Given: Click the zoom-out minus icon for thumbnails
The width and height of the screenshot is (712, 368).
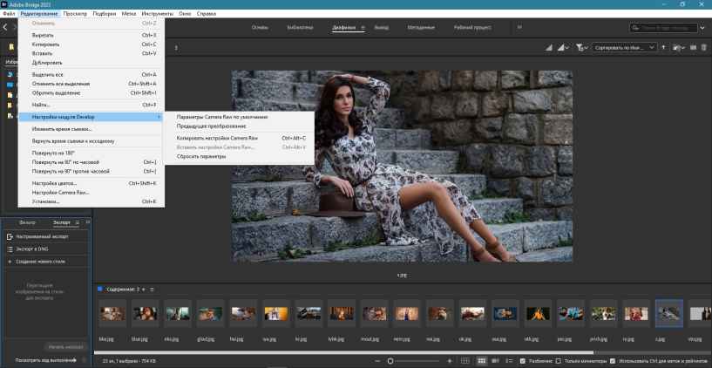Looking at the screenshot, I should tap(379, 360).
